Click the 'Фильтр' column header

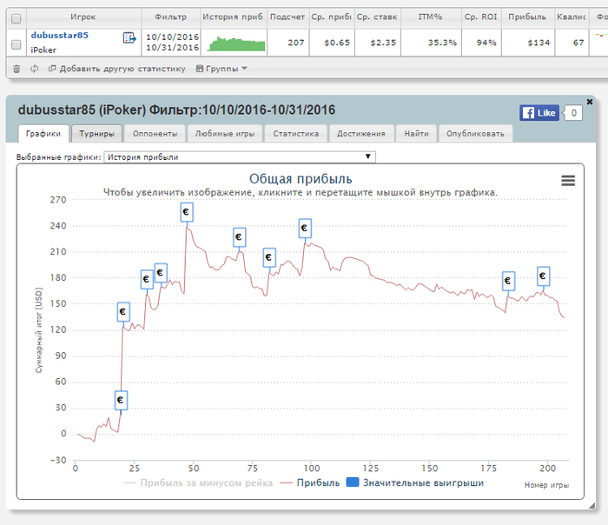tap(170, 17)
